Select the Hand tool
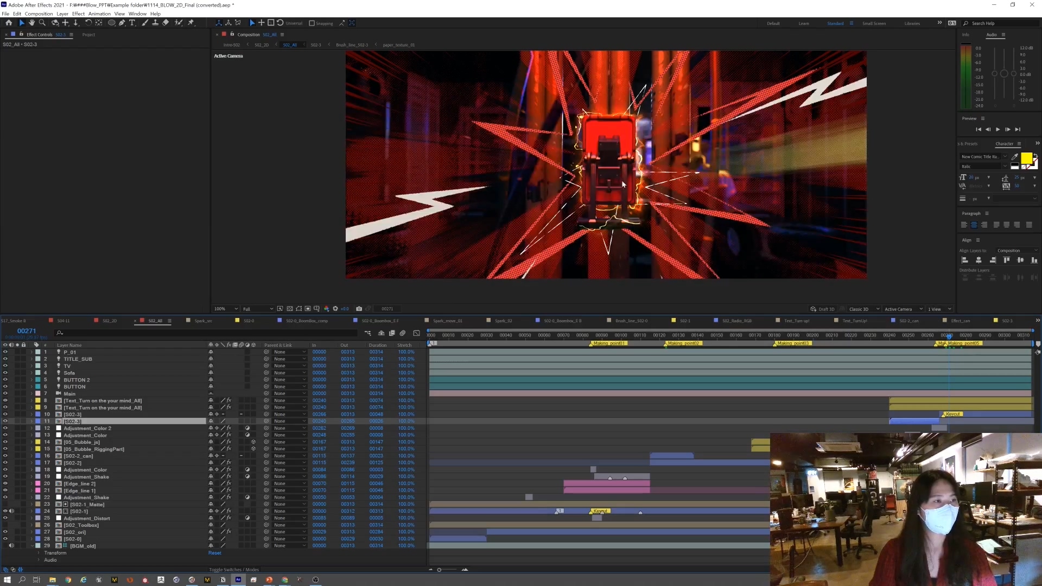The width and height of the screenshot is (1042, 586). point(31,23)
